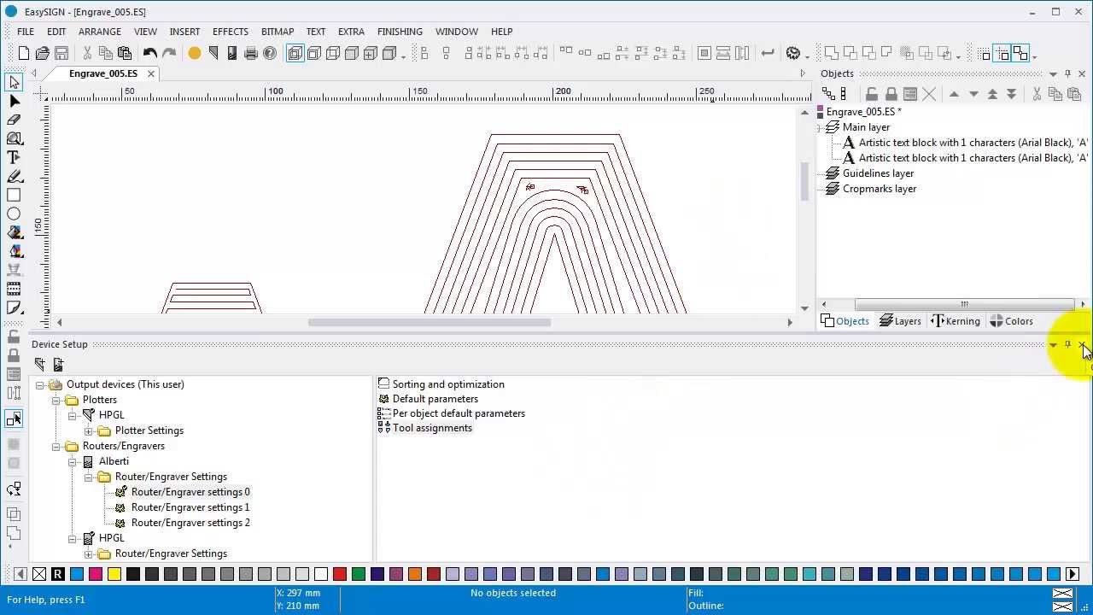The image size is (1093, 615).
Task: Click the Undo arrow icon
Action: 150,54
